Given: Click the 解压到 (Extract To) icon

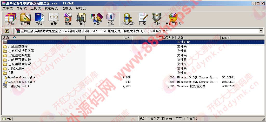Looking at the screenshot, I should click(x=25, y=19).
